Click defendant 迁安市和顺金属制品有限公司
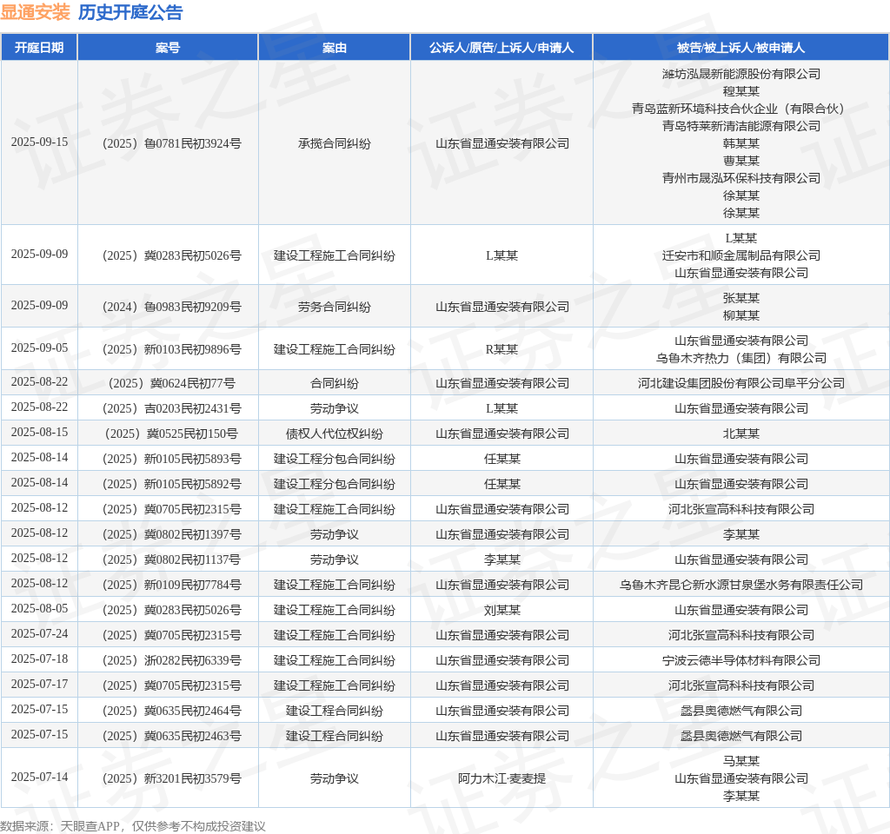Screen dimensions: 890x834 click(741, 255)
